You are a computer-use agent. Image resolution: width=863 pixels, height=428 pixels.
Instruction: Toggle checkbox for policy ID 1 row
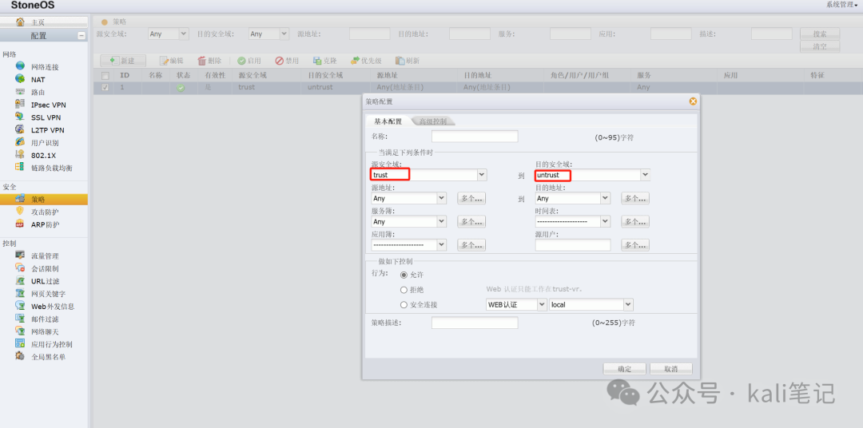[105, 87]
